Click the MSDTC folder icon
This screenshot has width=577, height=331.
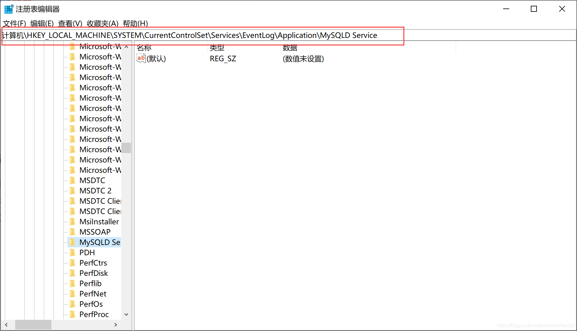[72, 181]
